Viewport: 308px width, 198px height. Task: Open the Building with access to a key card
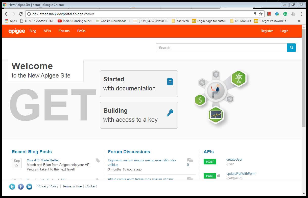click(139, 115)
